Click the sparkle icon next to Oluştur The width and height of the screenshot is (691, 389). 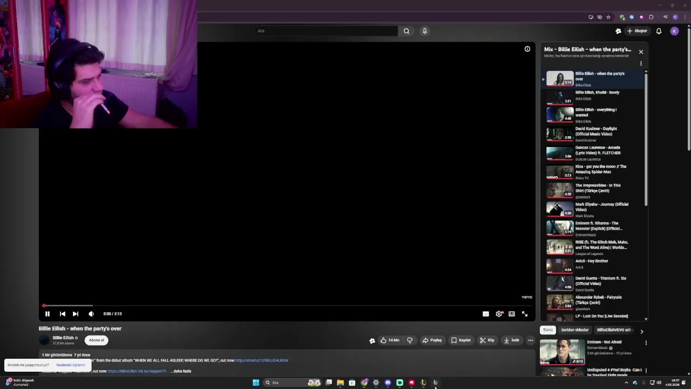(x=618, y=31)
